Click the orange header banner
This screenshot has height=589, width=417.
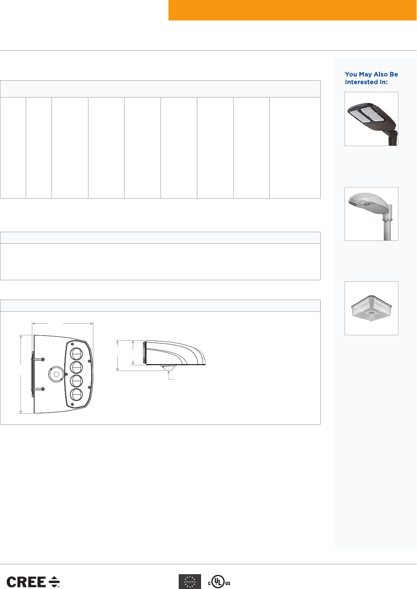click(292, 10)
